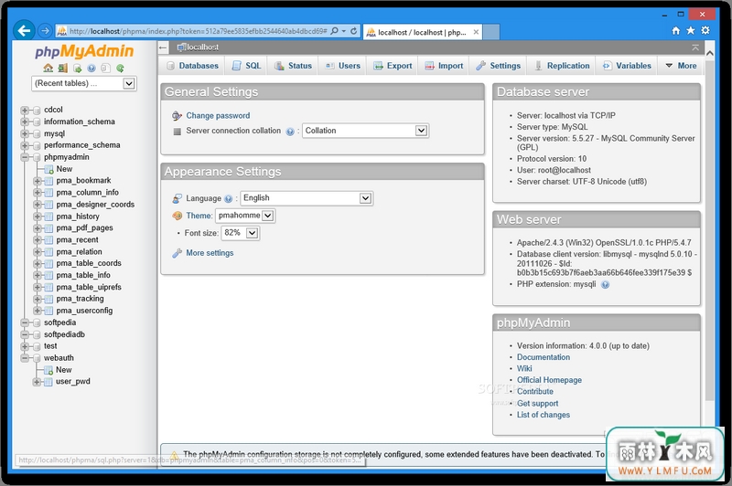Expand the information_schema database node

[25, 121]
